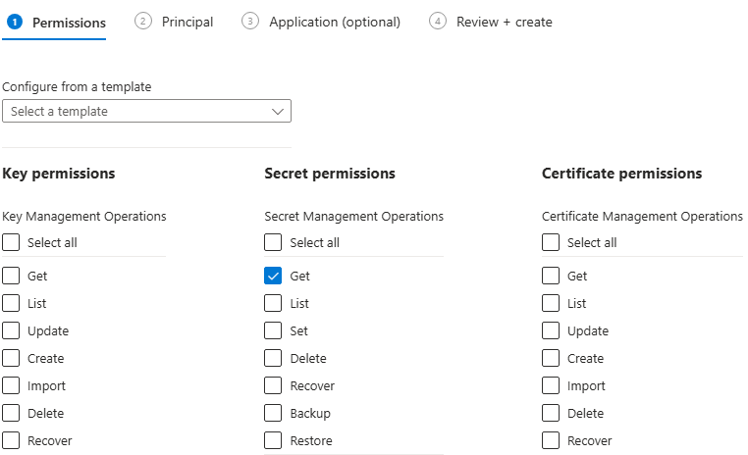
Task: Enable Restore secret permission
Action: 273,441
